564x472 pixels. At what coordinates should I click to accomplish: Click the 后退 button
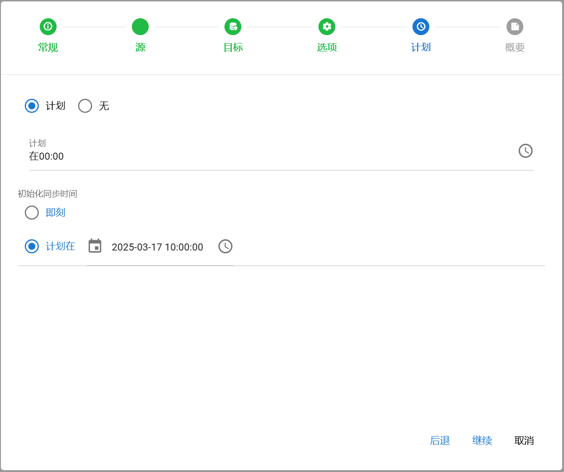tap(440, 441)
